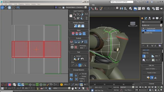Screen dimensions: 164x92
Task: Click the Modify tab in command panel
Action: click(x=146, y=18)
